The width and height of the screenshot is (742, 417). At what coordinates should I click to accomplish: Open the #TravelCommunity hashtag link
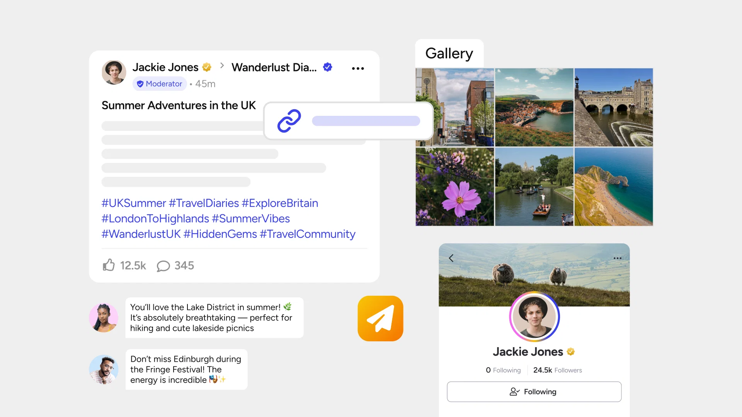[307, 234]
